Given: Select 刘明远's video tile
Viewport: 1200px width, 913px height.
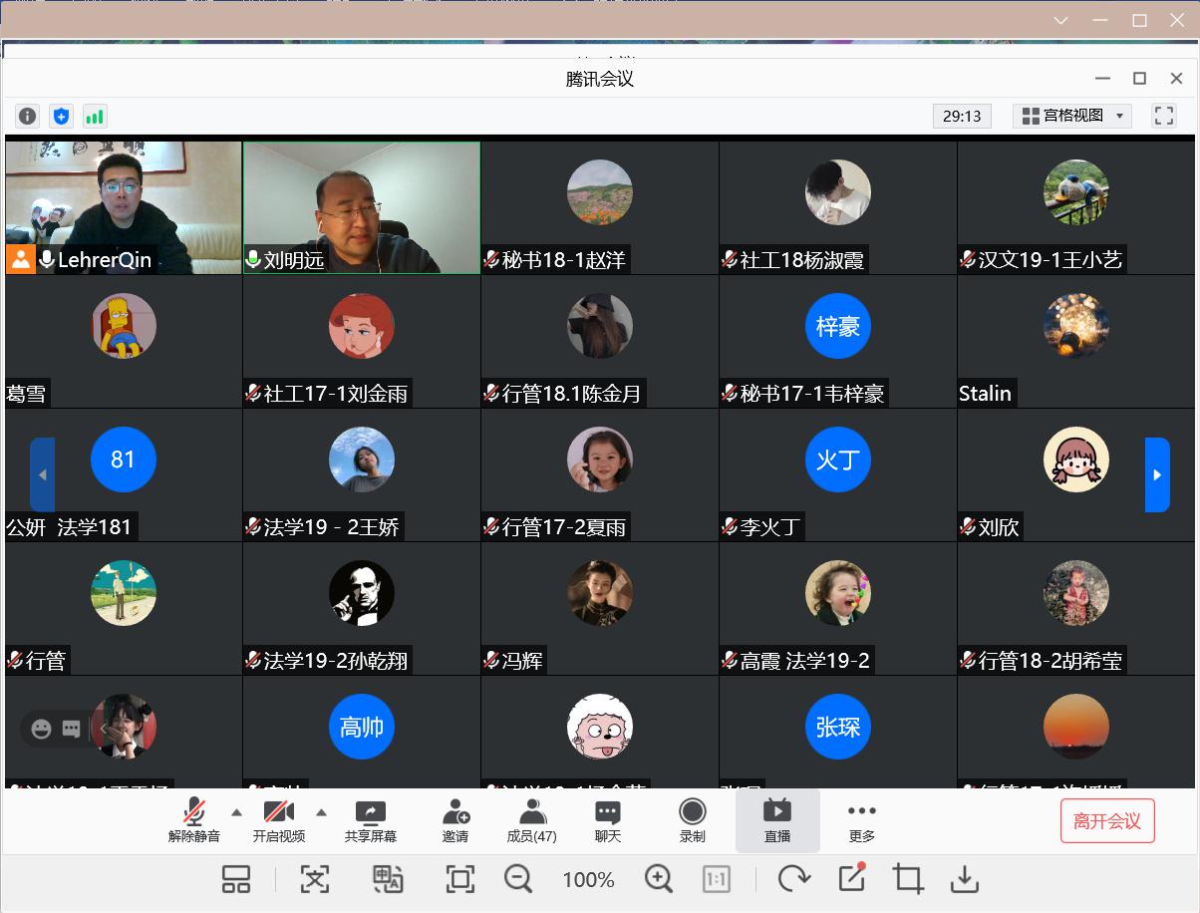Looking at the screenshot, I should pyautogui.click(x=362, y=206).
